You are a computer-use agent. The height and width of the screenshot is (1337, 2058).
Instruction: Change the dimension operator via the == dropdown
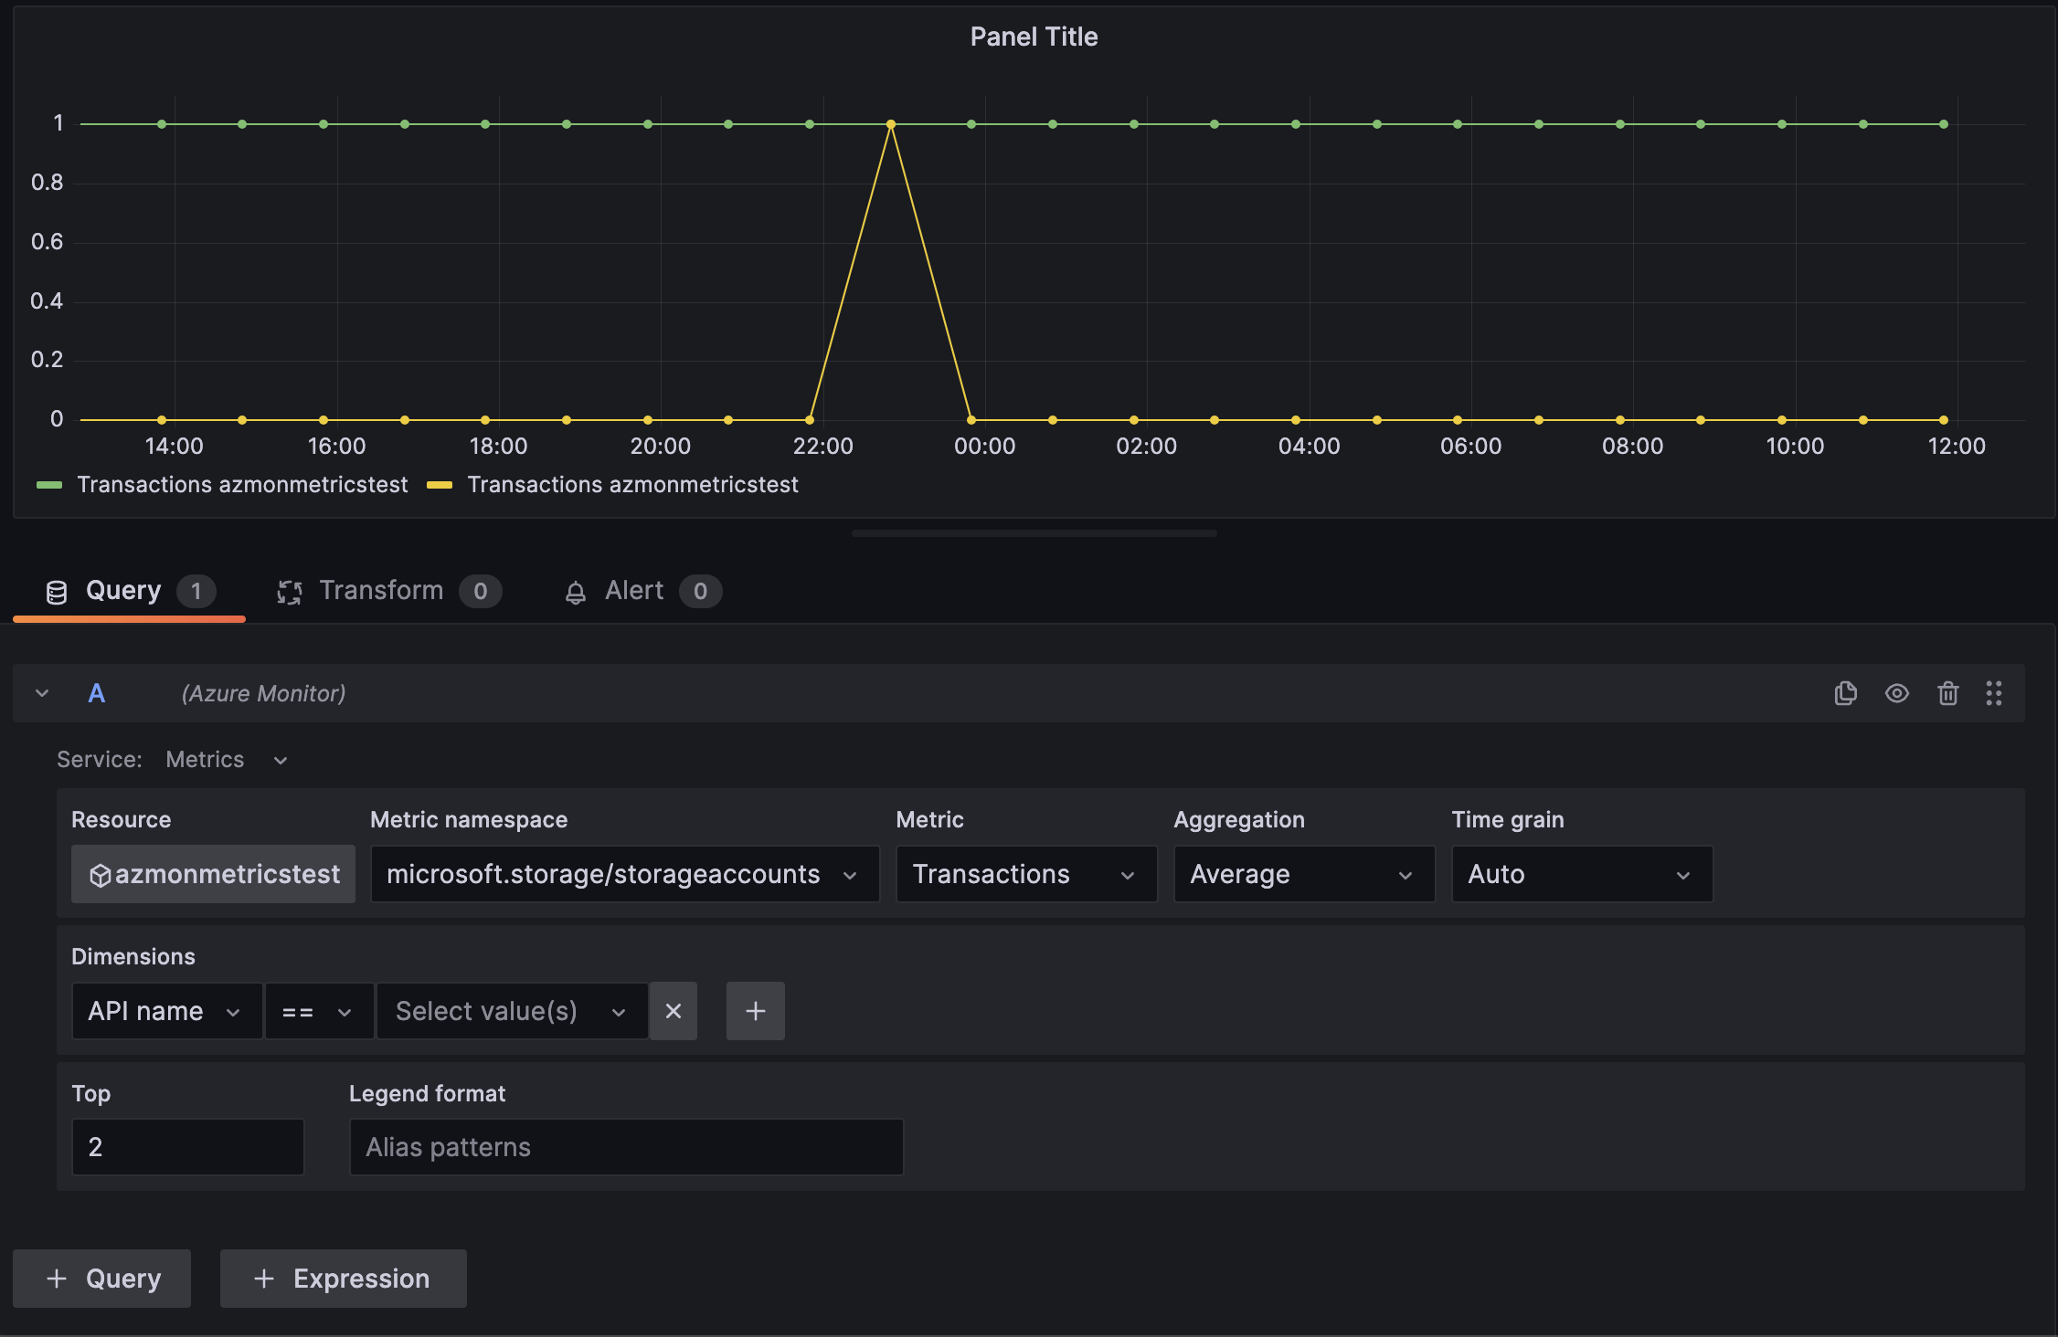coord(318,1011)
